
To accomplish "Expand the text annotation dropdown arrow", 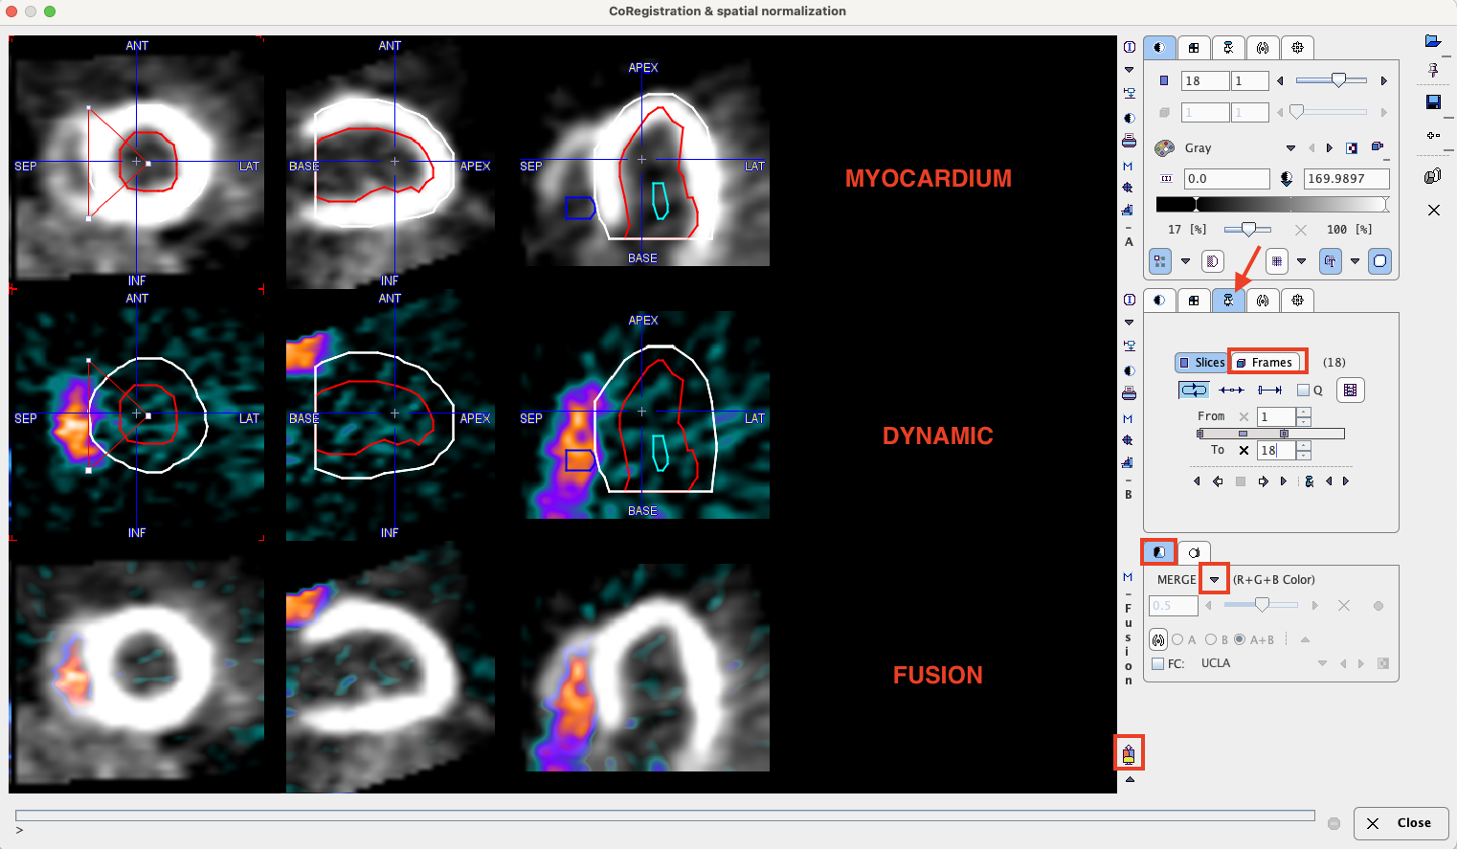I will (x=1355, y=261).
